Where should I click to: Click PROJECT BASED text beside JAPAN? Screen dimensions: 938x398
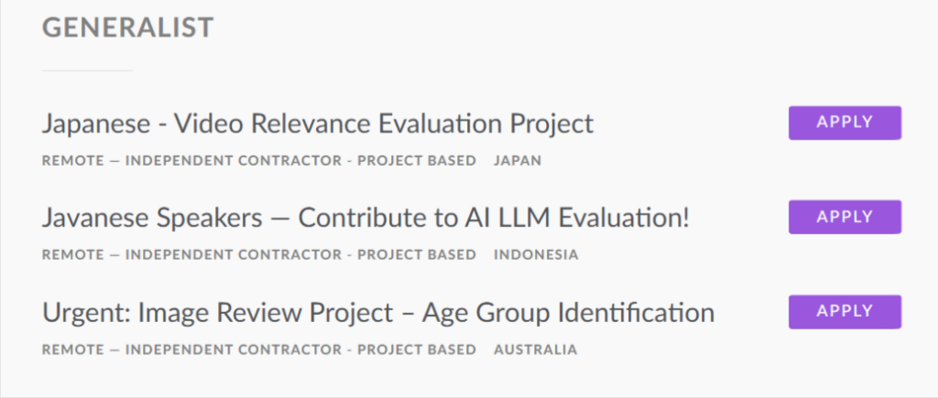tap(417, 161)
